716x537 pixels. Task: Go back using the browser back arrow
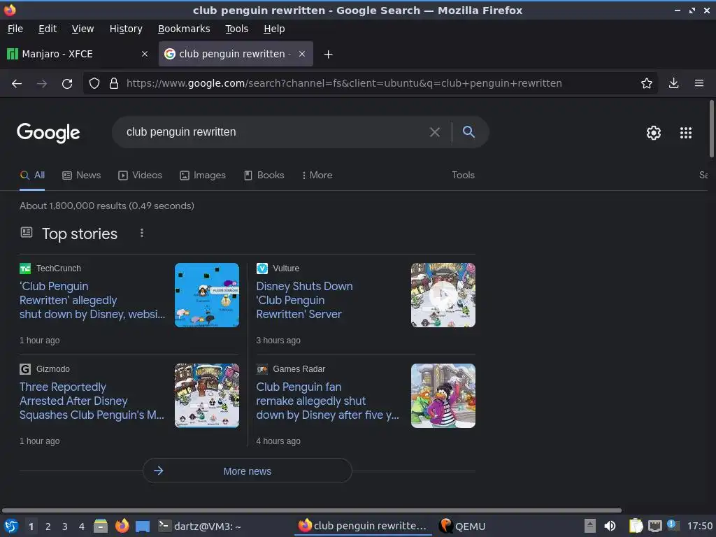[x=17, y=84]
